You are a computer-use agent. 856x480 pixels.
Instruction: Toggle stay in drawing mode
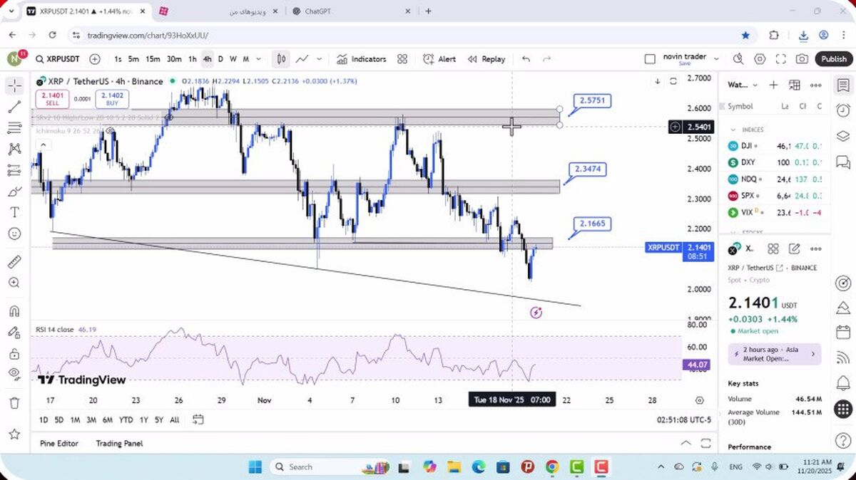click(x=14, y=333)
